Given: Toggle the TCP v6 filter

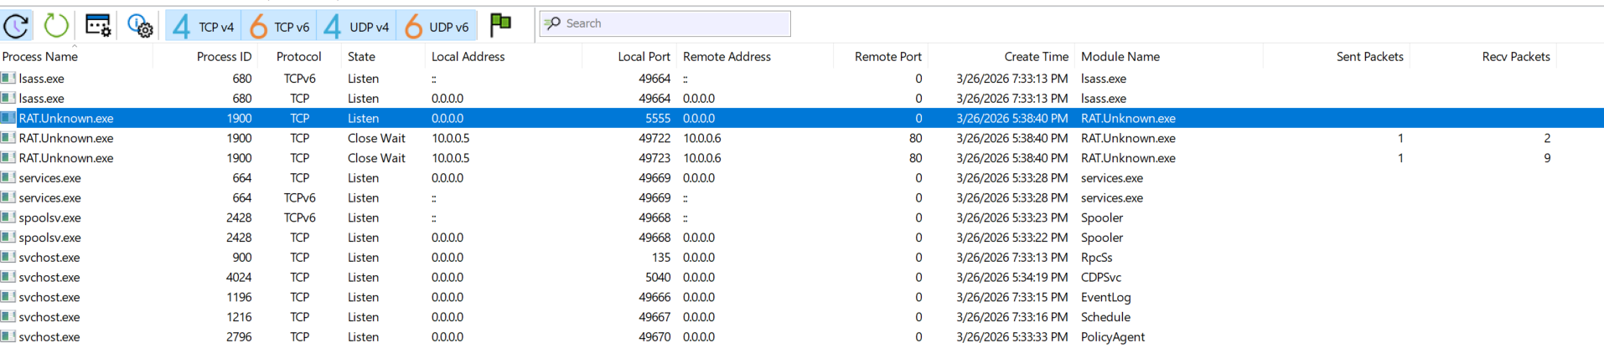Looking at the screenshot, I should (280, 27).
